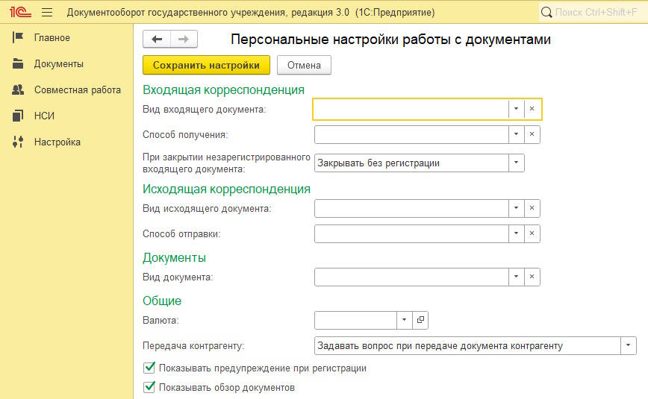Image resolution: width=648 pixels, height=399 pixels.
Task: Clear the Вид входящего документа field
Action: click(532, 109)
